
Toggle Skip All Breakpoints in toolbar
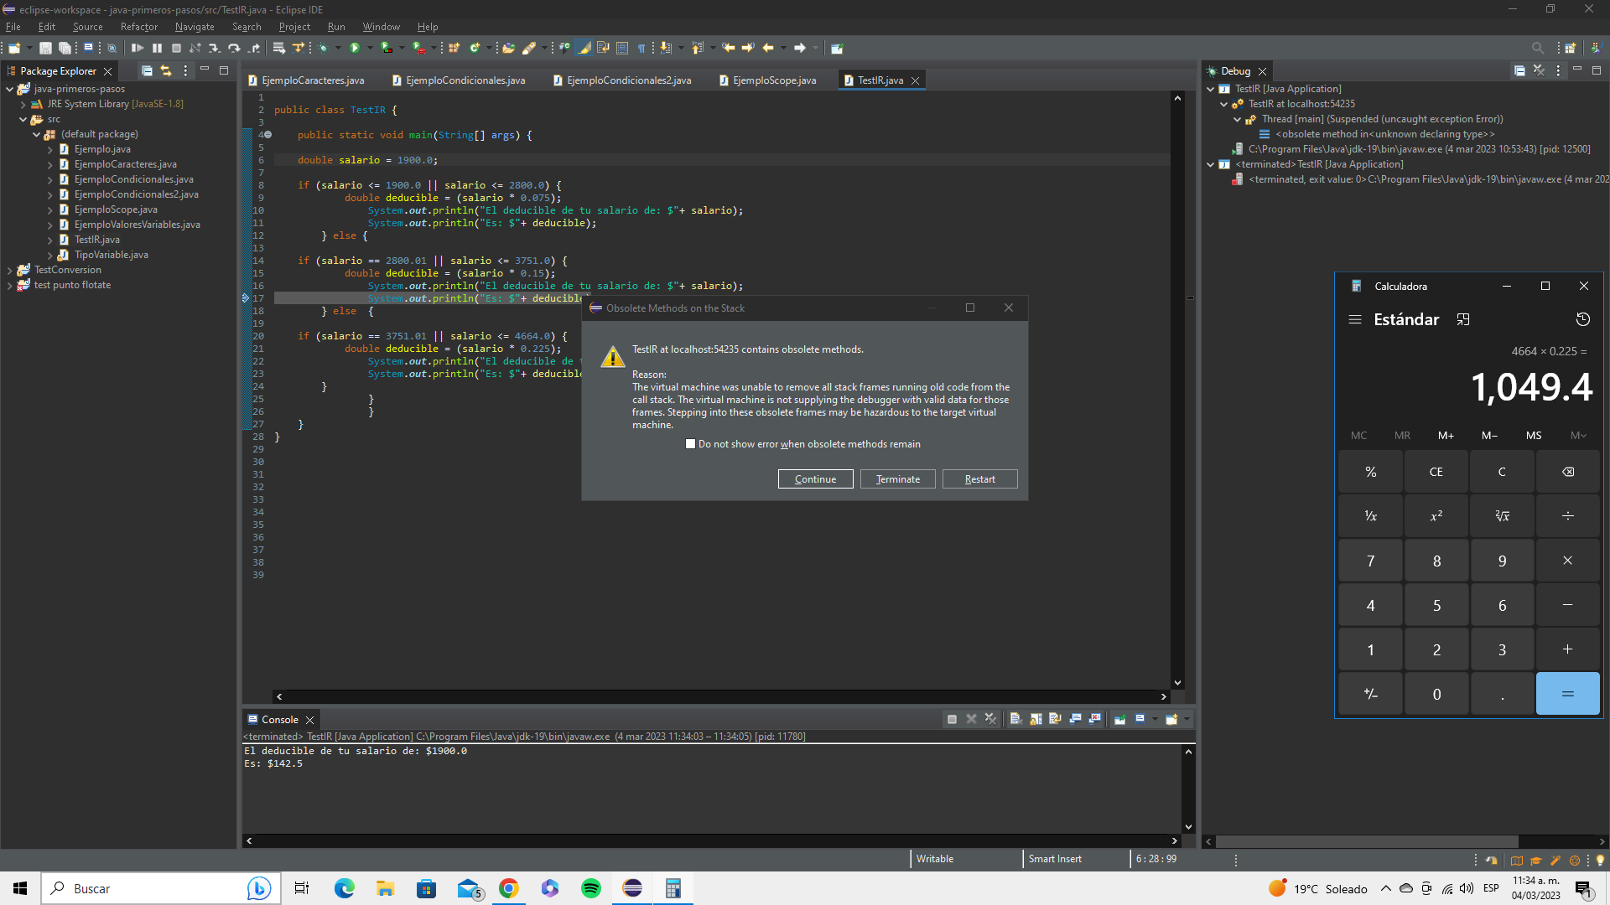[x=112, y=48]
